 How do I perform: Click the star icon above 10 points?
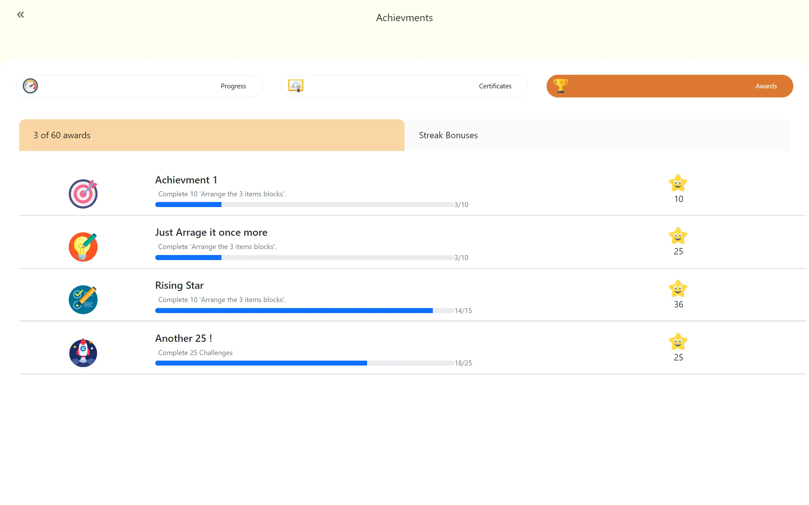(x=678, y=183)
